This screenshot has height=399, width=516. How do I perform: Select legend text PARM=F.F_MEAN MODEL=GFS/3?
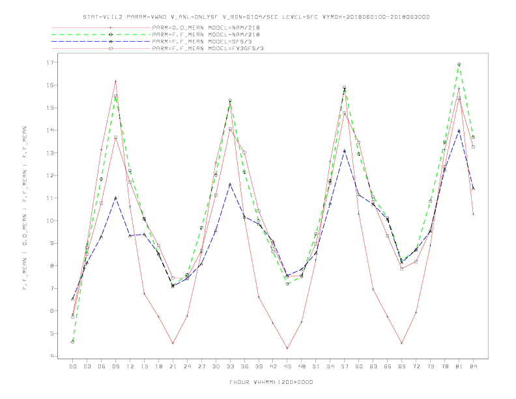[202, 42]
